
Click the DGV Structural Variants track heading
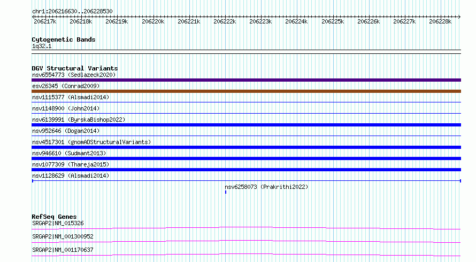[75, 68]
